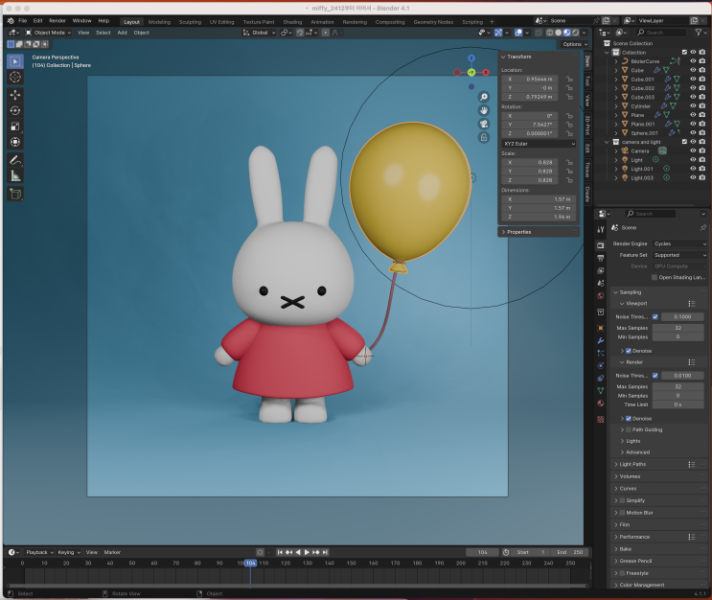The height and width of the screenshot is (600, 712).
Task: Select the Scale tool in the toolbar
Action: [x=15, y=126]
